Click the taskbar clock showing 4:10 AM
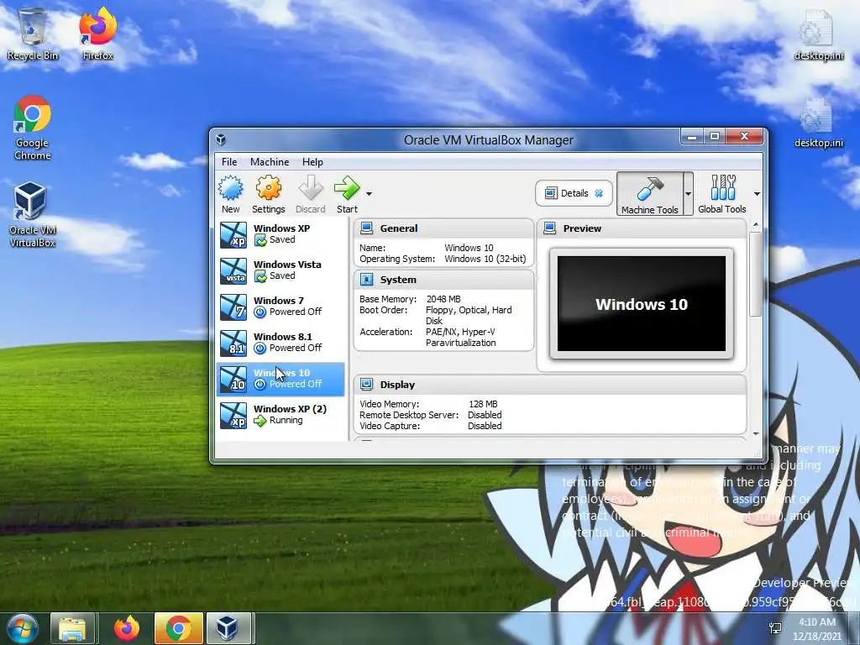 coord(816,628)
